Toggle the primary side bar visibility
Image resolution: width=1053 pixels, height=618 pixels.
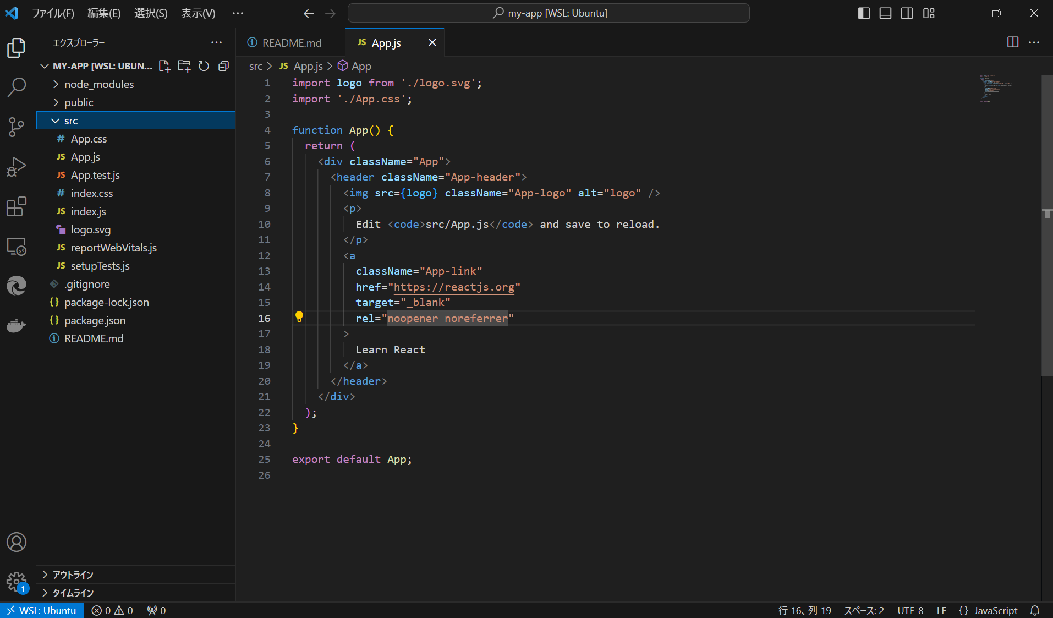pyautogui.click(x=864, y=13)
